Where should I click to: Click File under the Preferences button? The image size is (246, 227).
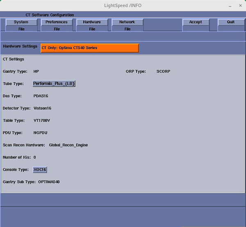coord(57,29)
